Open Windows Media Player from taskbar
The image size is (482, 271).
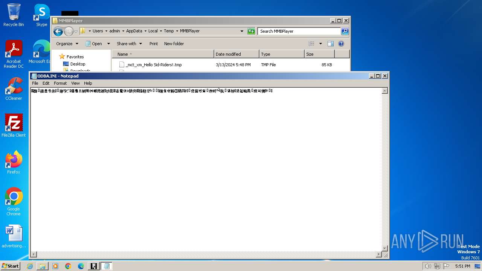tap(55, 266)
